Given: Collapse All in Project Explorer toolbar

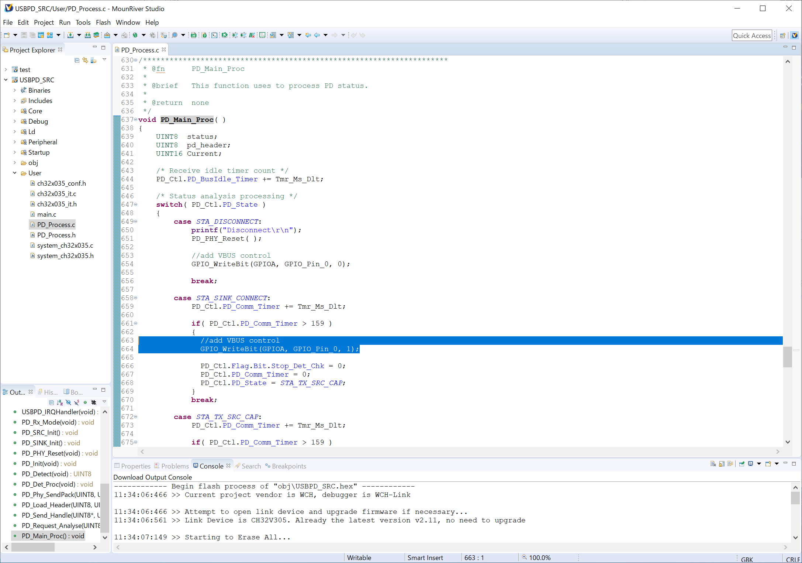Looking at the screenshot, I should pos(77,60).
